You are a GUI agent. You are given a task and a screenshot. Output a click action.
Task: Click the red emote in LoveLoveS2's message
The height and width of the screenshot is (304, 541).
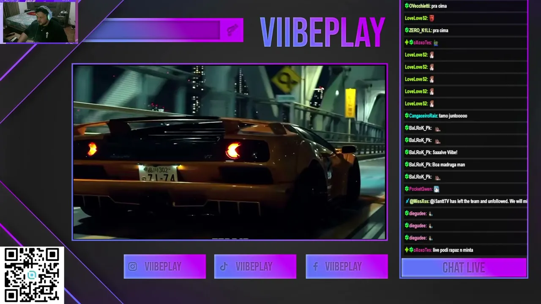(432, 18)
